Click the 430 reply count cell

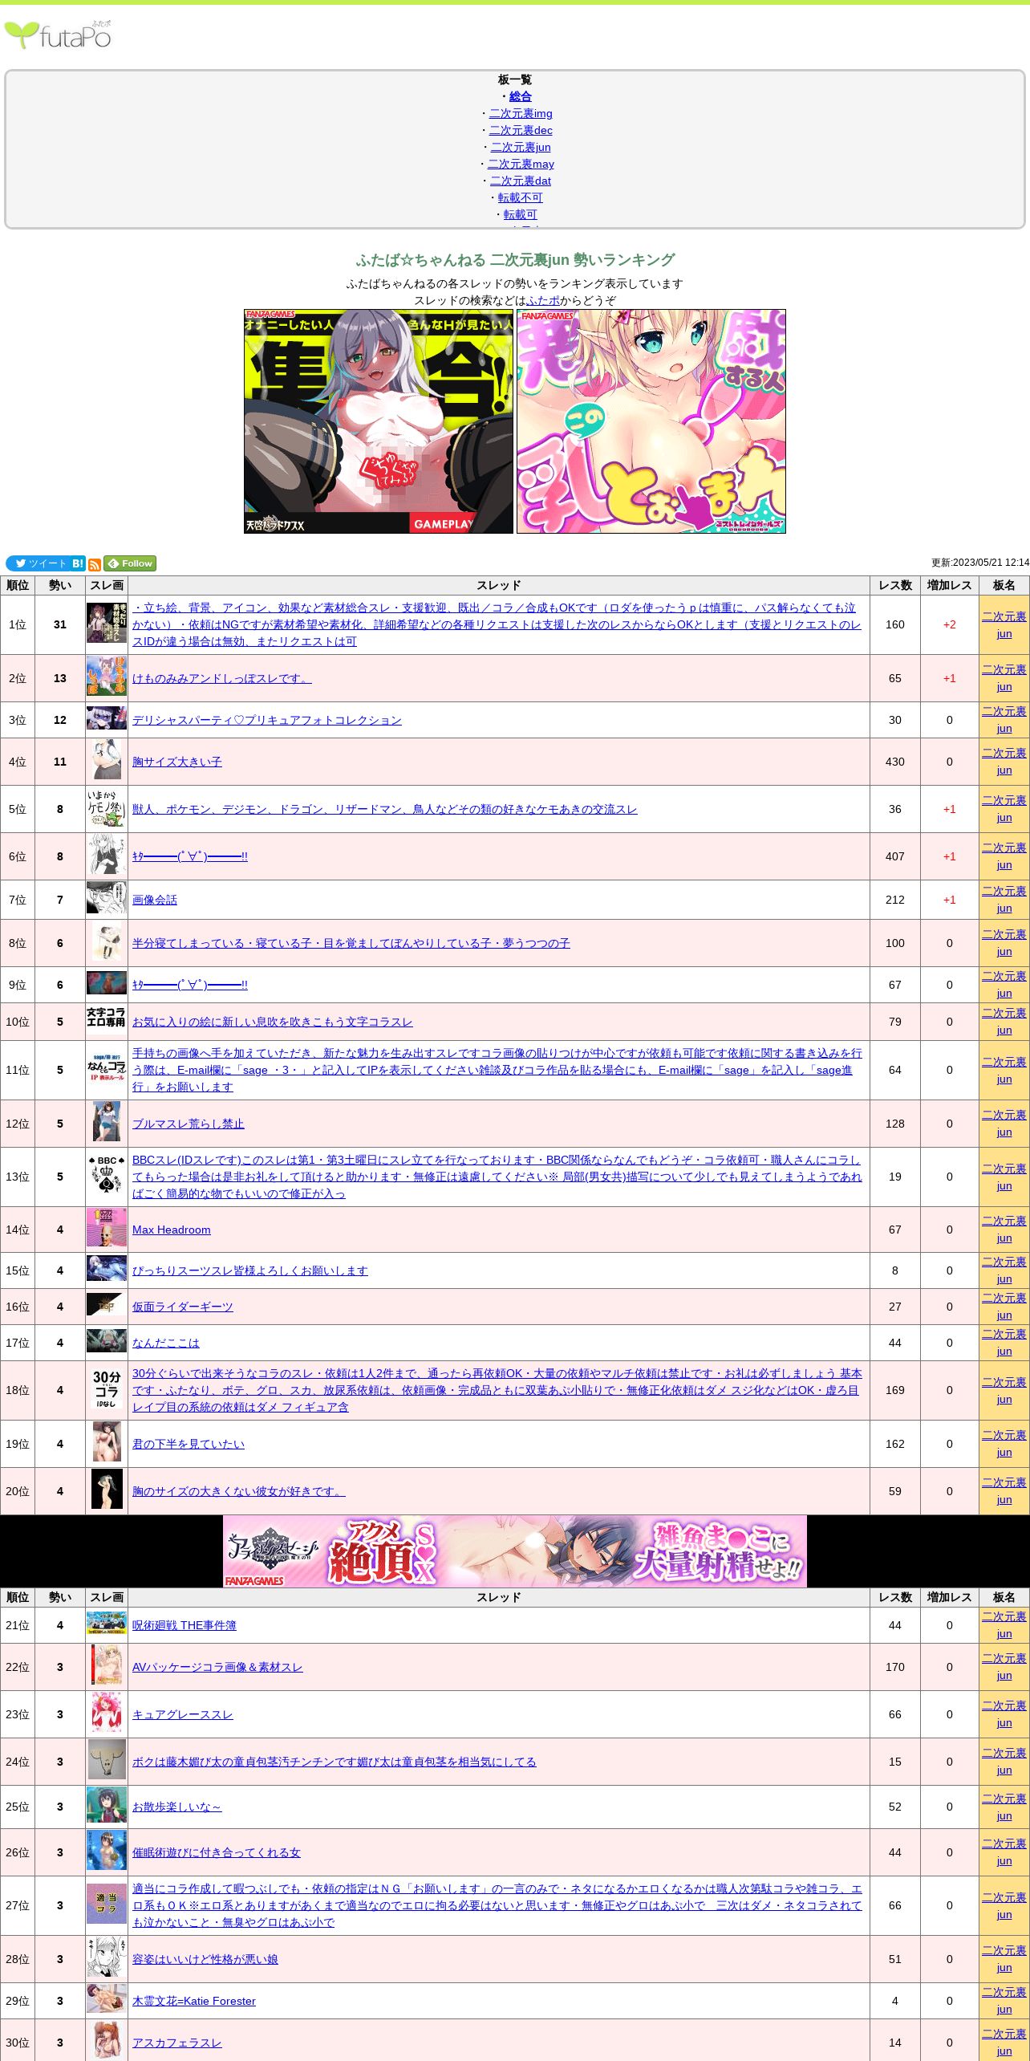tap(895, 762)
